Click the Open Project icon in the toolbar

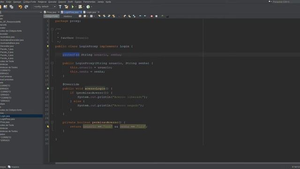[5, 7]
